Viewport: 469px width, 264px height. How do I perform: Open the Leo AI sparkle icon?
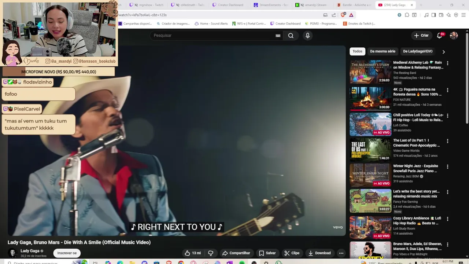click(x=448, y=15)
